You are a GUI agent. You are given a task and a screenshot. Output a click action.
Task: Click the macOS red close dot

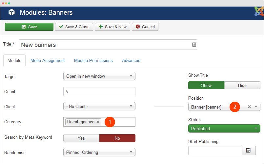click(3, 3)
